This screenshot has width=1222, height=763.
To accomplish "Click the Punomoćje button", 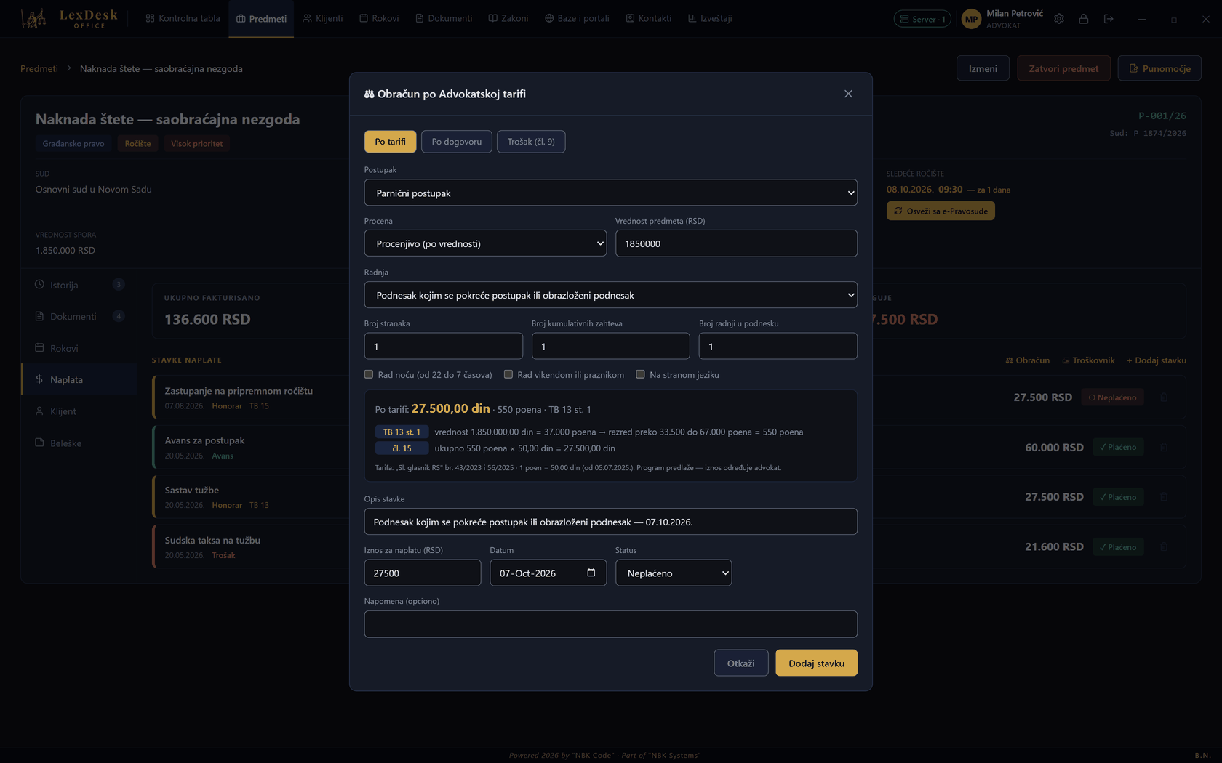I will 1159,68.
